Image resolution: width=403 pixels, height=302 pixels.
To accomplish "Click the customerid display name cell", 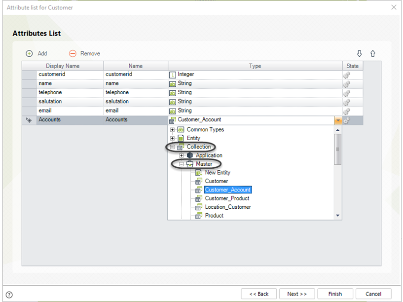I will [70, 75].
